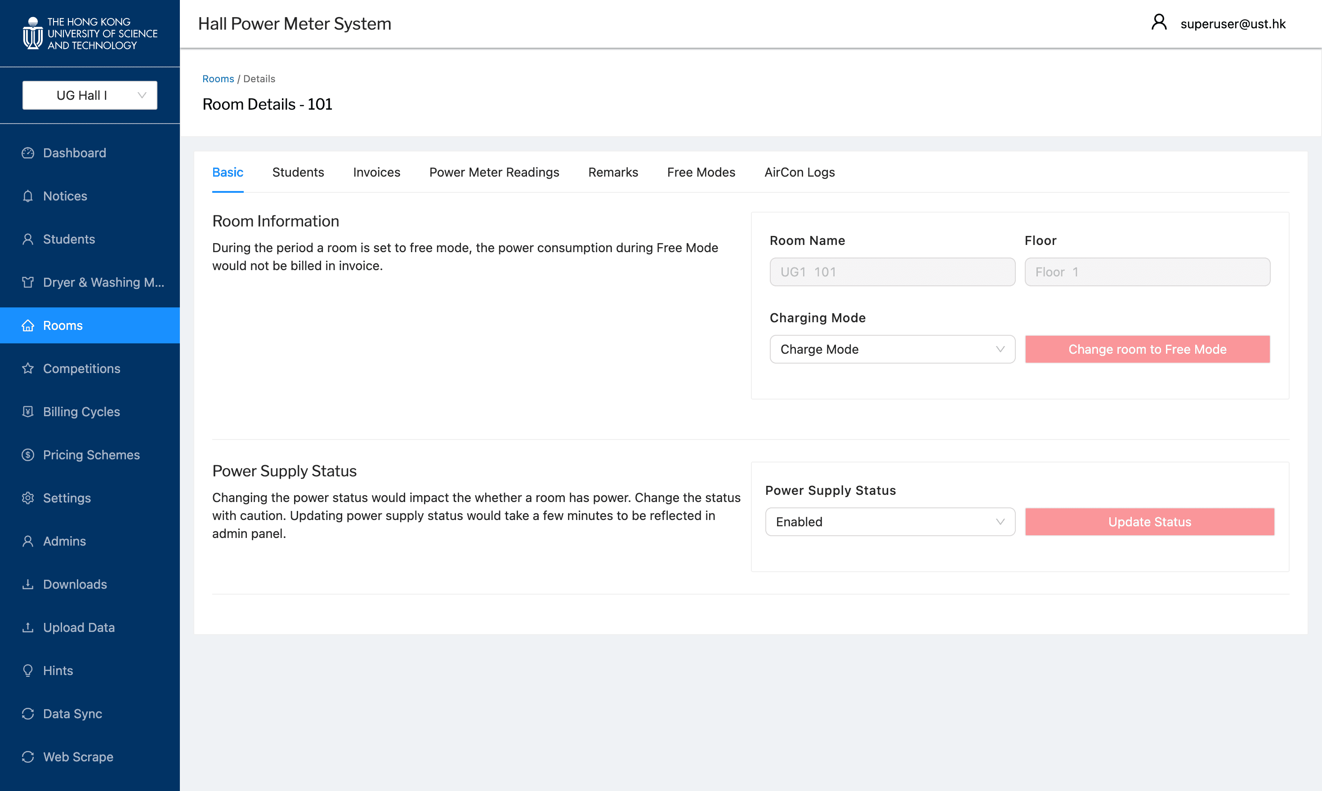Click the Room Name input field
1322x791 pixels.
click(x=892, y=272)
